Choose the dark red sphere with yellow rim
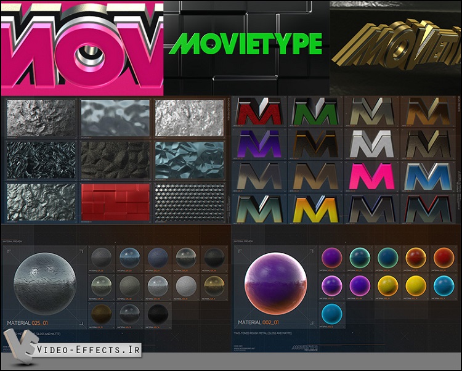 click(x=416, y=258)
